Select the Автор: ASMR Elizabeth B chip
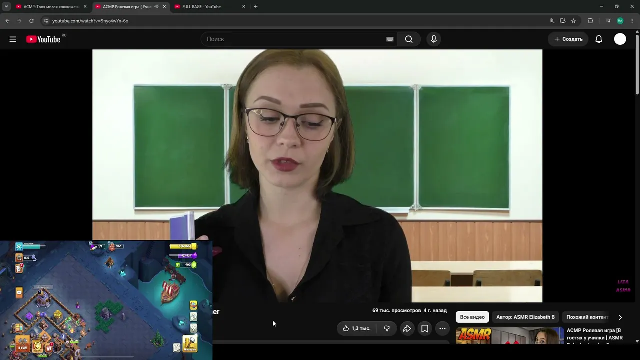Screen dimensions: 640x360 click(x=525, y=317)
